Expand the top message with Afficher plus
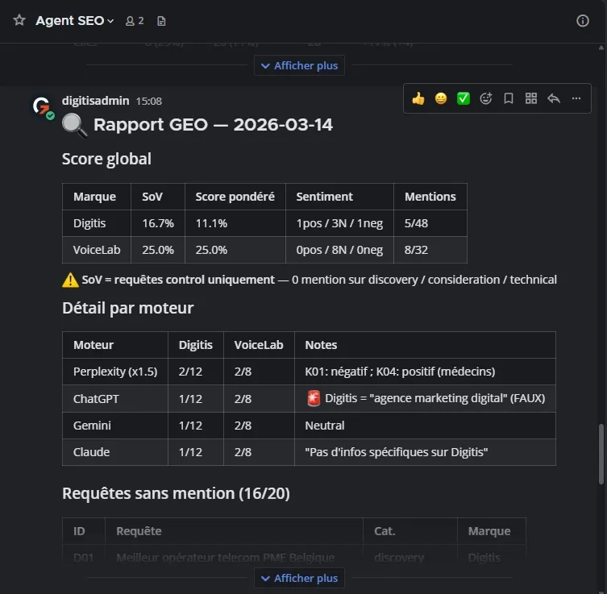Screen dimensions: 607x594 (299, 66)
